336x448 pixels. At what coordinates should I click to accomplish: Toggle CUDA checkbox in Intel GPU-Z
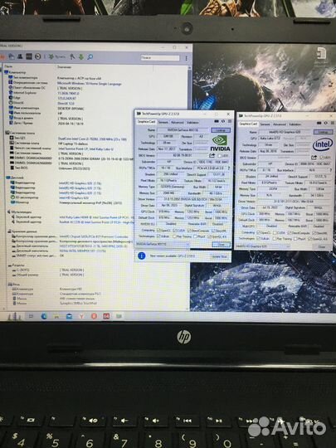click(x=275, y=233)
